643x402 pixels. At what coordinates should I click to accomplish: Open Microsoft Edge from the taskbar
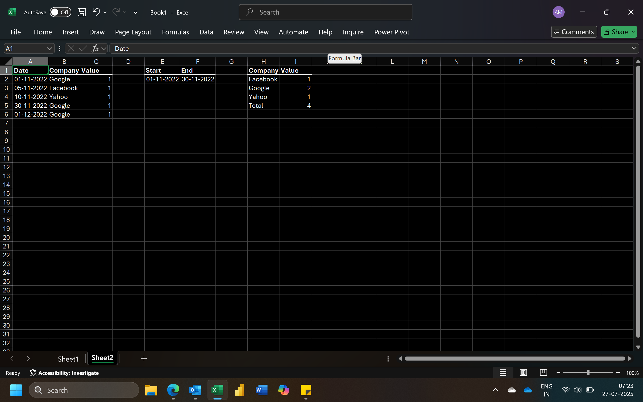point(173,390)
